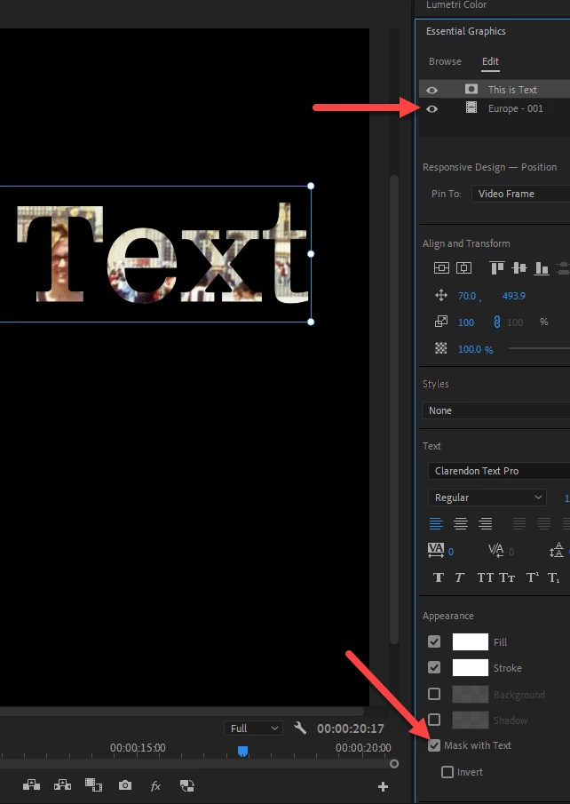This screenshot has width=570, height=804.
Task: Uncheck the Fill checkbox
Action: (x=434, y=641)
